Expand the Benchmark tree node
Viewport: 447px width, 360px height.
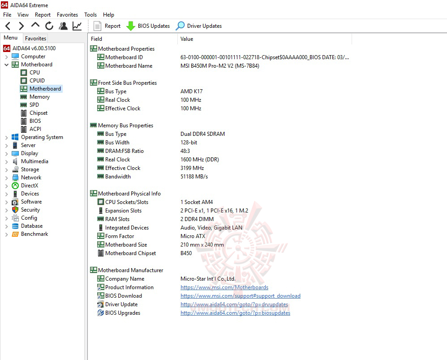[x=6, y=234]
